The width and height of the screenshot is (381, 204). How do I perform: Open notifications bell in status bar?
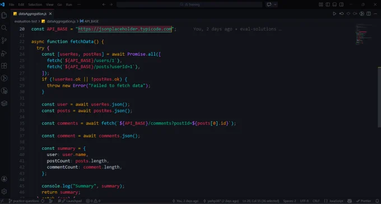(377, 201)
